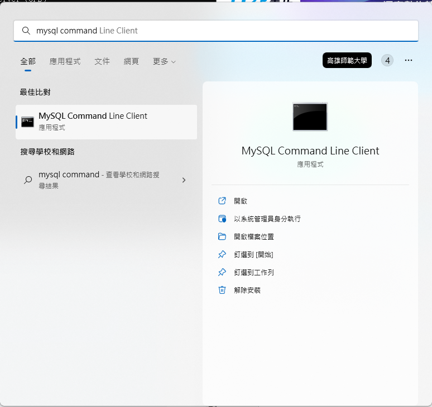Click 開啟 to launch MySQL client
The width and height of the screenshot is (432, 407).
pyautogui.click(x=241, y=201)
